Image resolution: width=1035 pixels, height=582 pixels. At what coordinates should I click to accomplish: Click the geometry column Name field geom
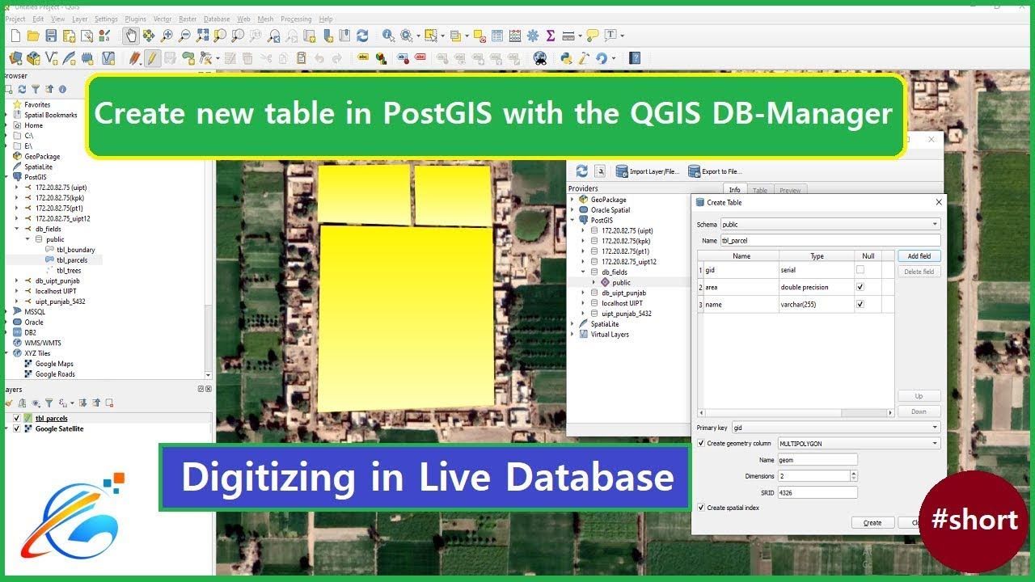click(x=817, y=459)
